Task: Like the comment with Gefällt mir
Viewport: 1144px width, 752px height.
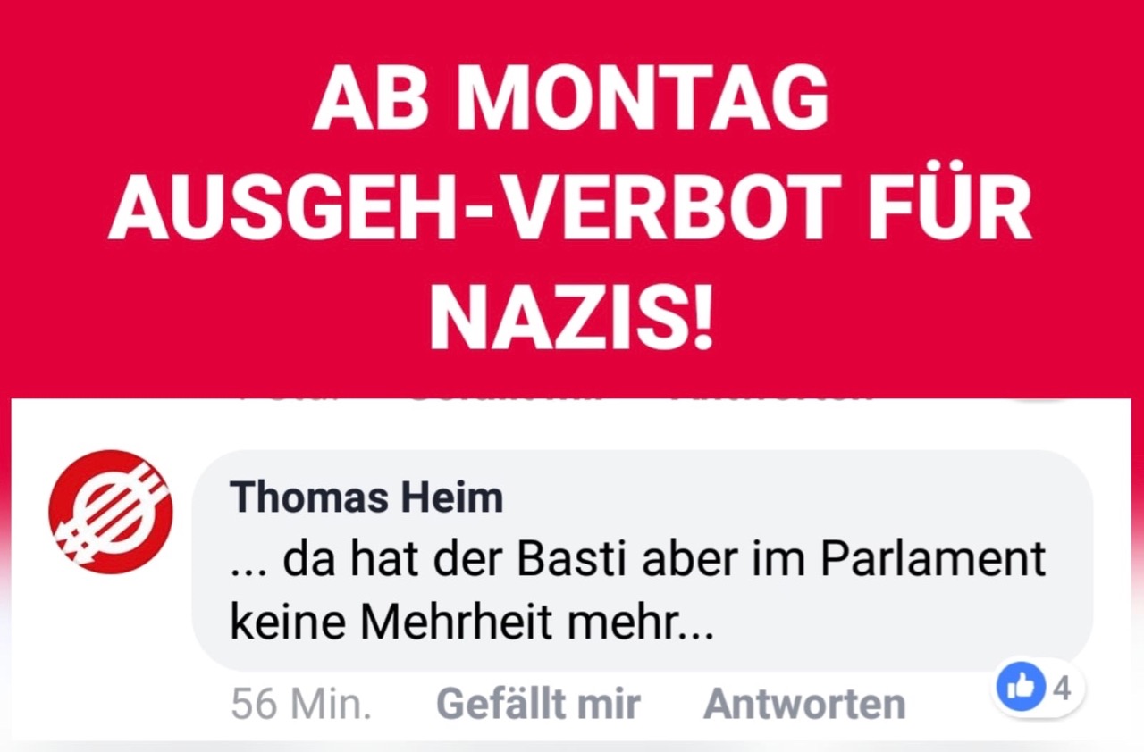Action: click(538, 704)
